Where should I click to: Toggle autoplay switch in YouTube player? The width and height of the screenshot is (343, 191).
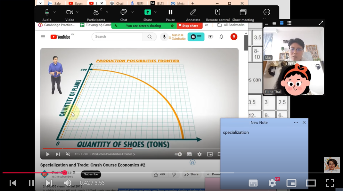178,154
